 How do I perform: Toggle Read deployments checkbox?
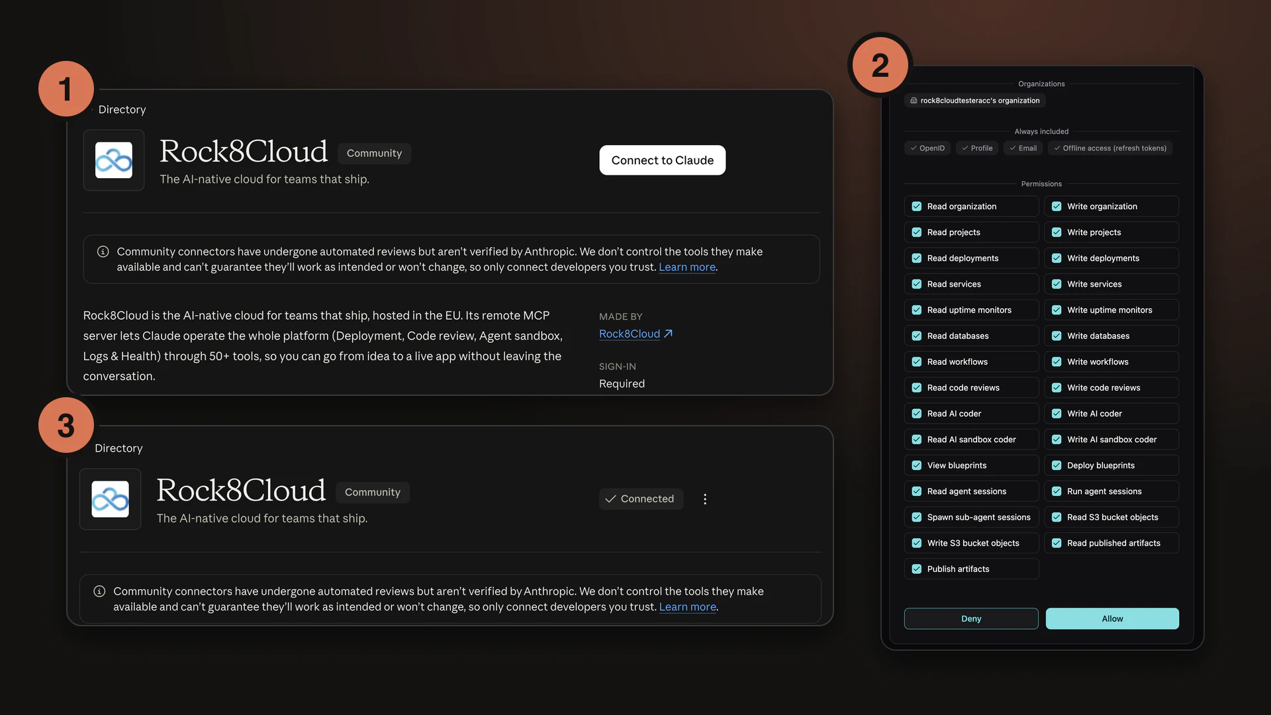[917, 258]
